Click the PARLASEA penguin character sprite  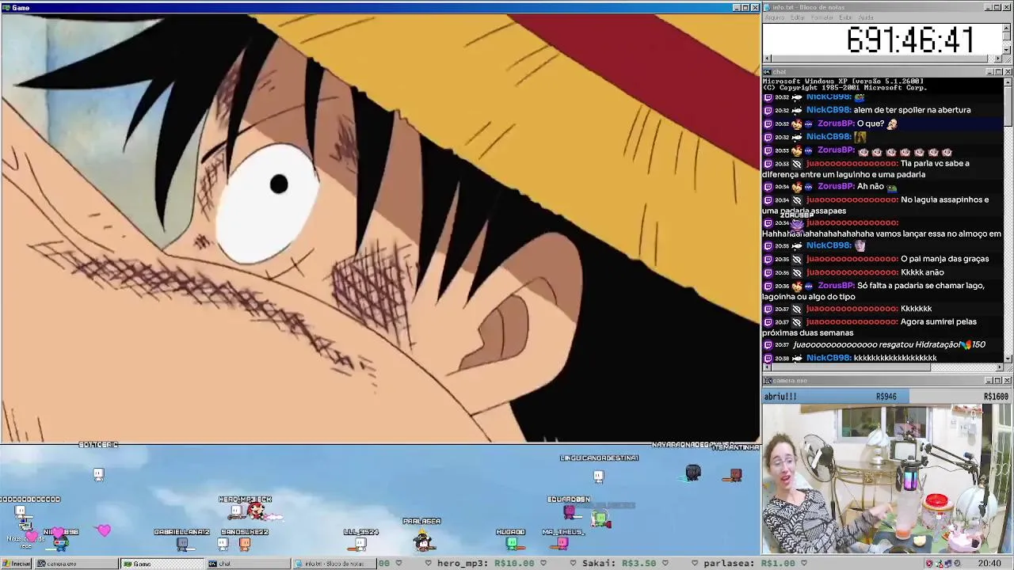(x=424, y=540)
